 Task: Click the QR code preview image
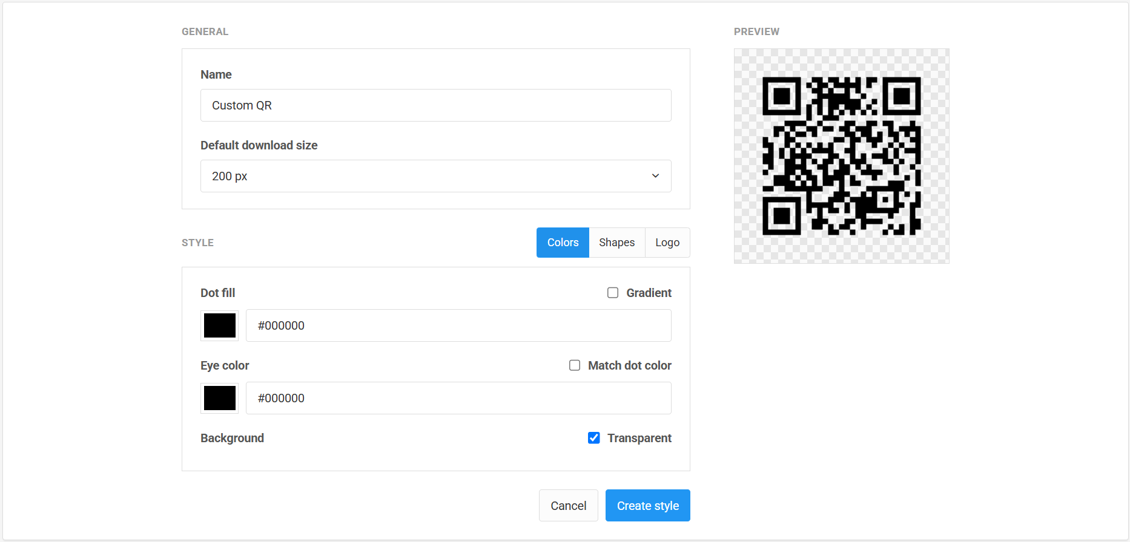(x=842, y=156)
